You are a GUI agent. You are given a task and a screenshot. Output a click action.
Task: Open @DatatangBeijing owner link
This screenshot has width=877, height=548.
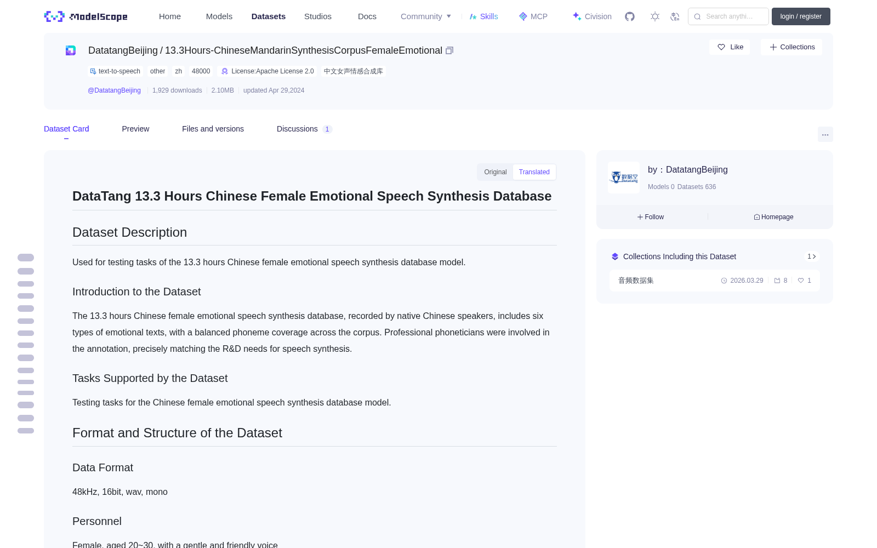[114, 90]
